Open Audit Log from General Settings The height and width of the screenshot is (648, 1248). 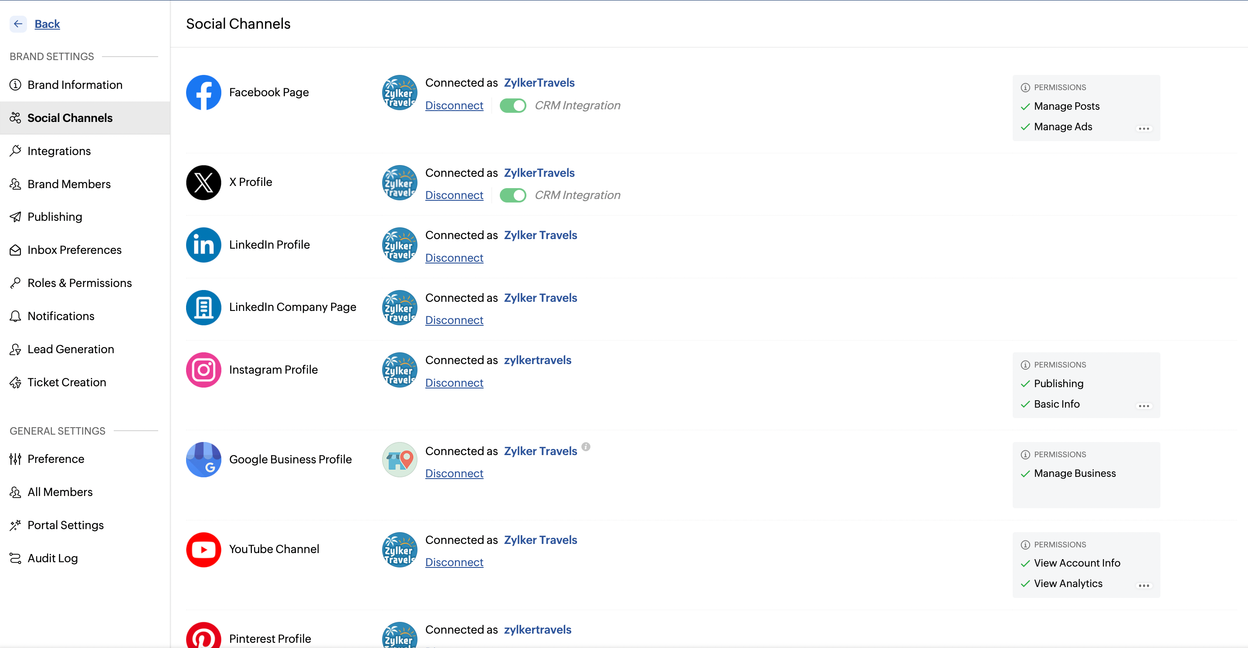[52, 558]
